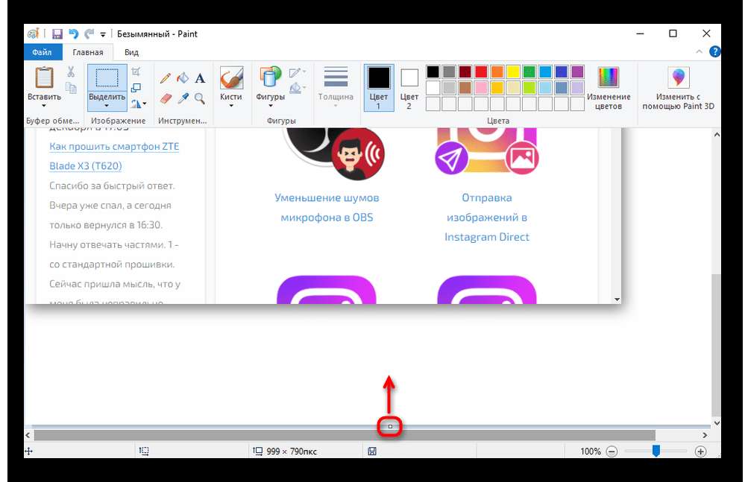Select the Color picker eyedropper

point(183,98)
